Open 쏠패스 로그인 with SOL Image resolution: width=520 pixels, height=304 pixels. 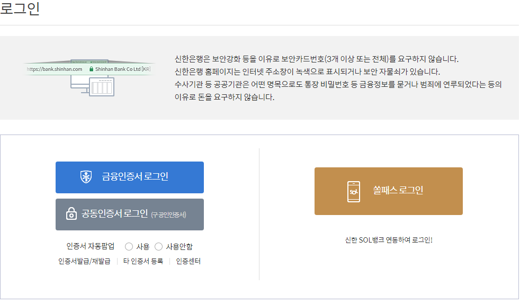[x=388, y=191]
